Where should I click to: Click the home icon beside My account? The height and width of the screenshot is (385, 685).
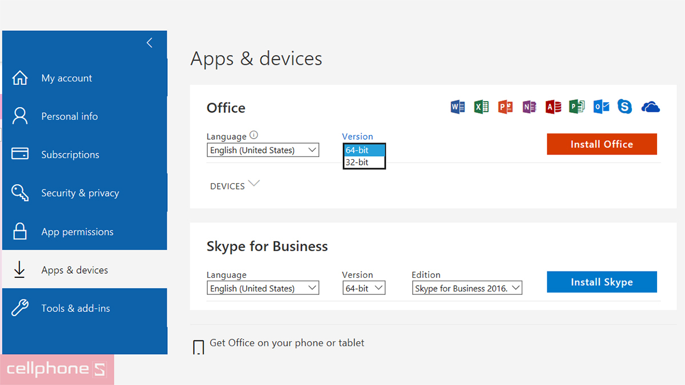pyautogui.click(x=20, y=78)
